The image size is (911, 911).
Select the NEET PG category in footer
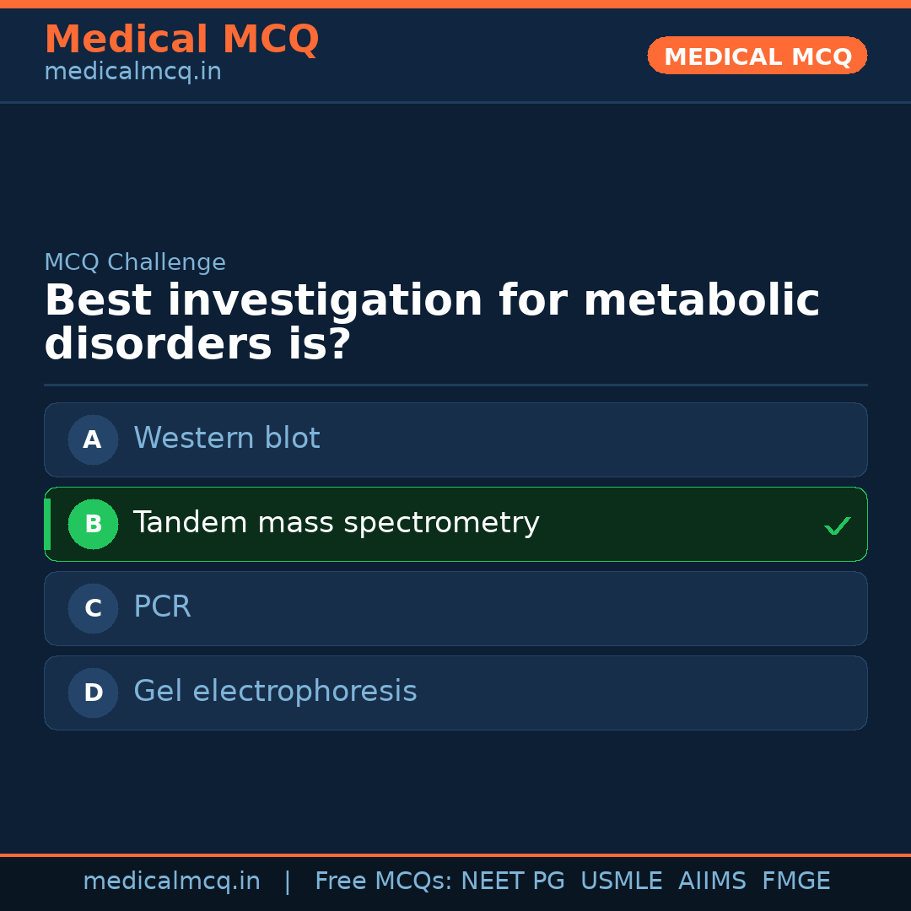(x=512, y=881)
